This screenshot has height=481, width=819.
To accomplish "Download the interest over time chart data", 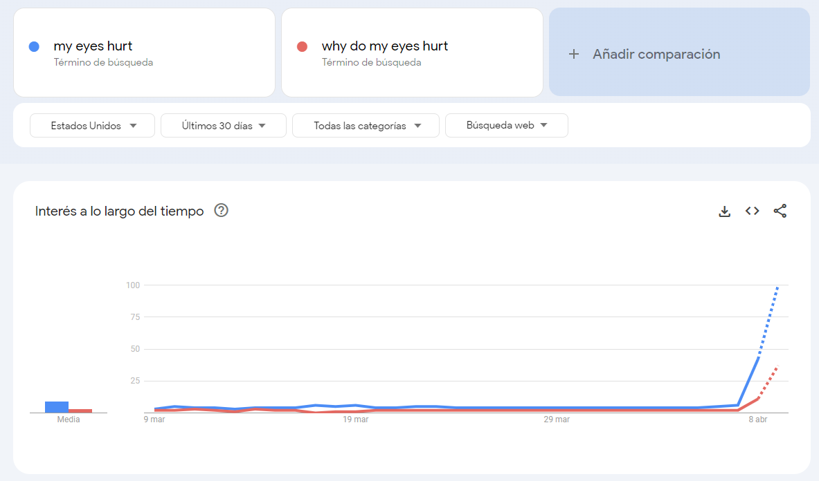I will [724, 211].
